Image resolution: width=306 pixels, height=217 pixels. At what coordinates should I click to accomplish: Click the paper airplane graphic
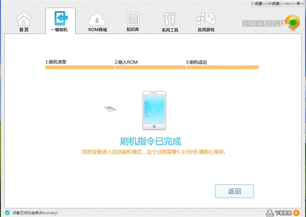click(x=110, y=109)
